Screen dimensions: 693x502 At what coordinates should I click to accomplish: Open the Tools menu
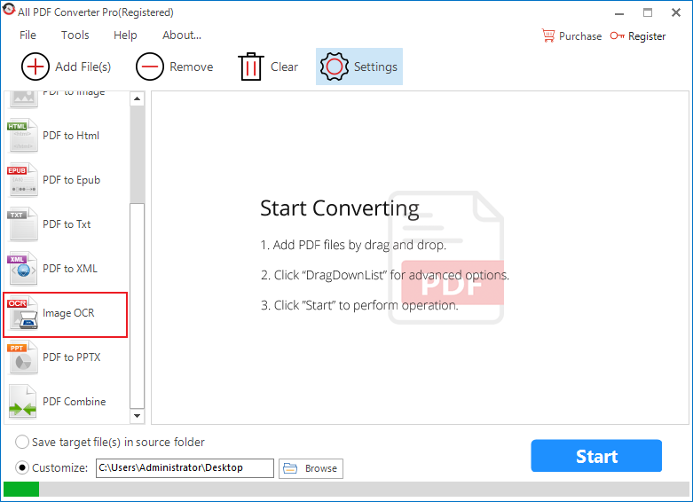tap(75, 35)
